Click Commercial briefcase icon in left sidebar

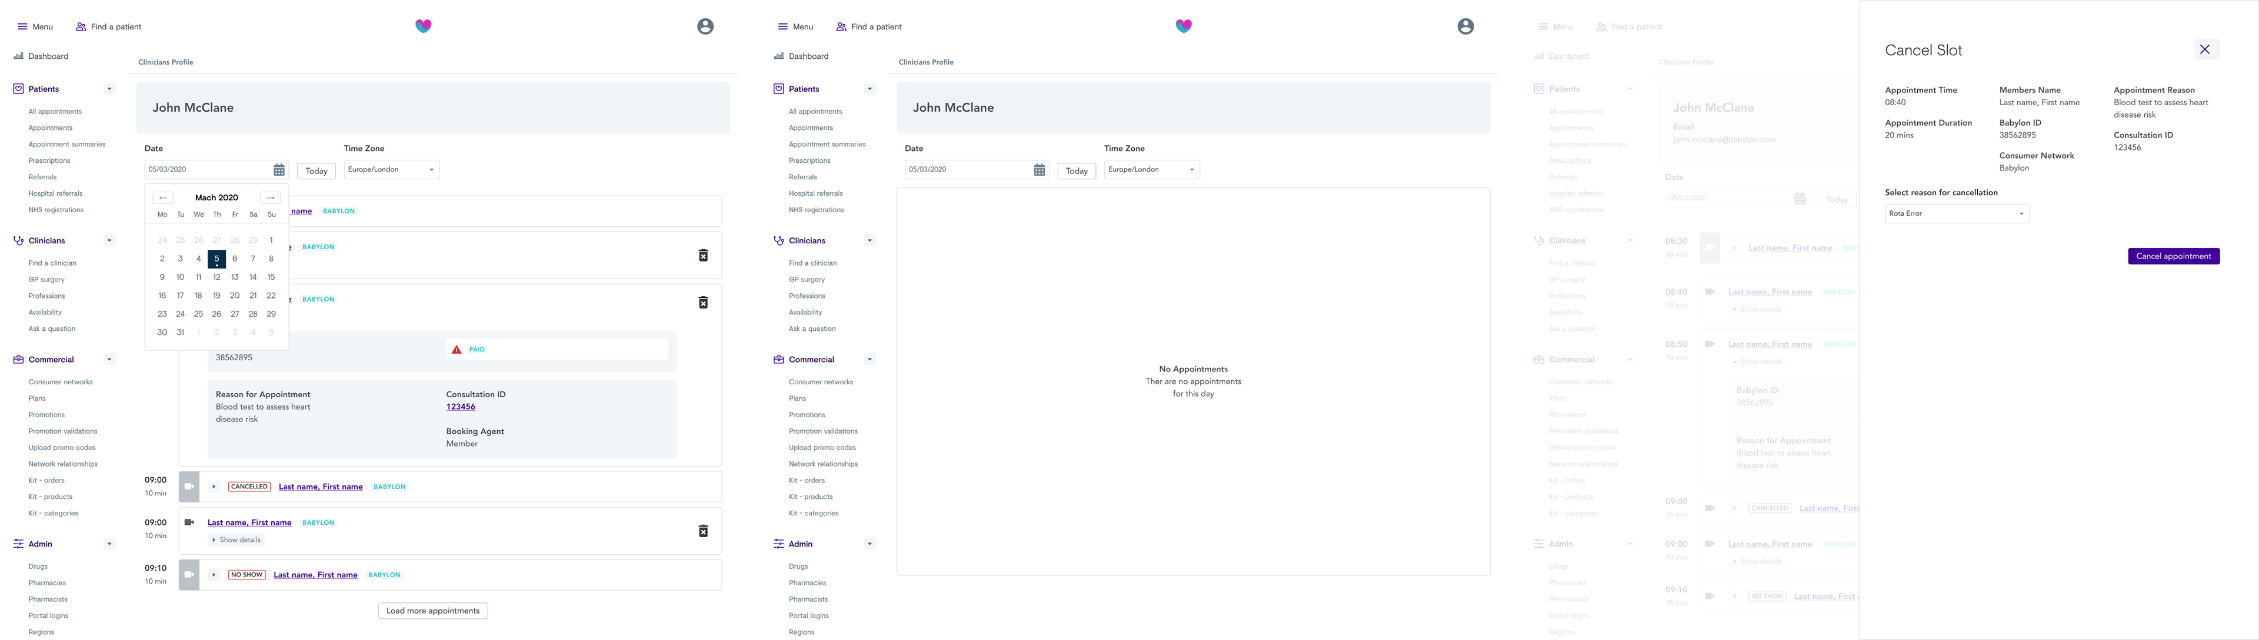coord(18,359)
